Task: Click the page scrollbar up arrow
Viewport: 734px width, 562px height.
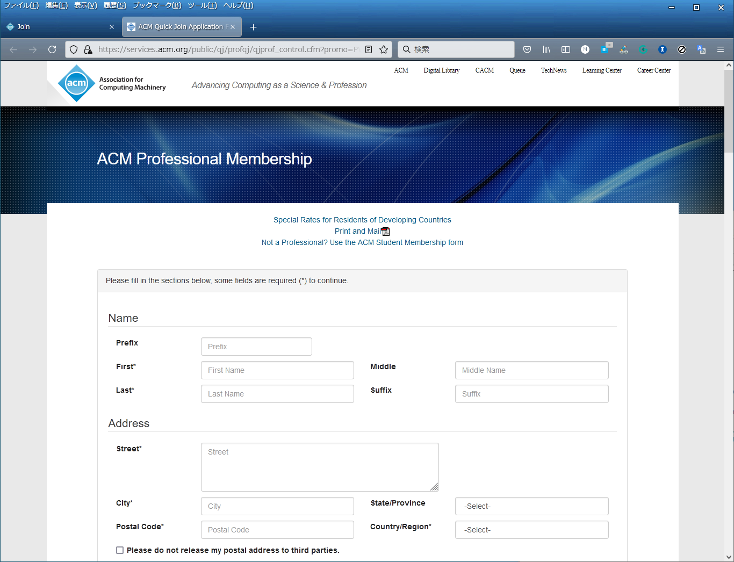Action: point(729,65)
